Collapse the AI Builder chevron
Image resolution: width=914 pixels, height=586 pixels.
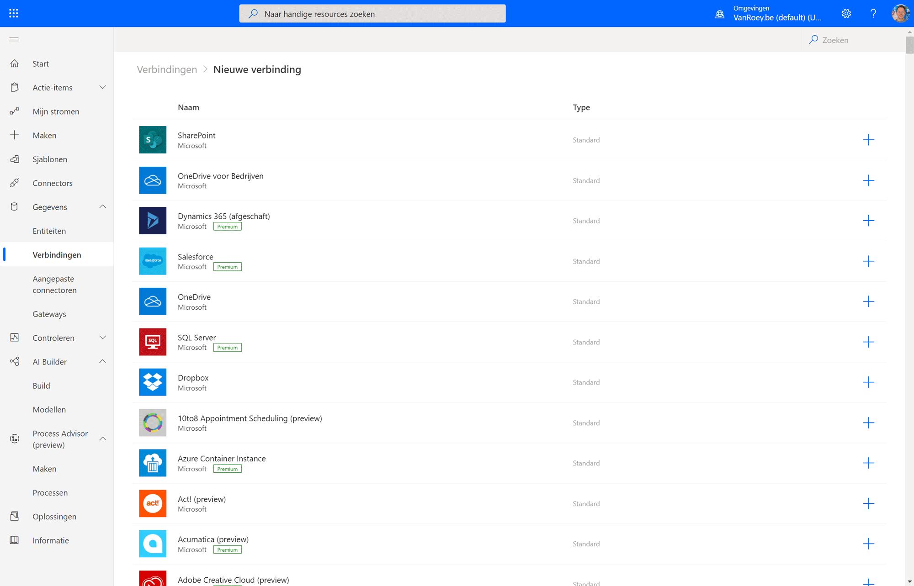[x=103, y=361]
